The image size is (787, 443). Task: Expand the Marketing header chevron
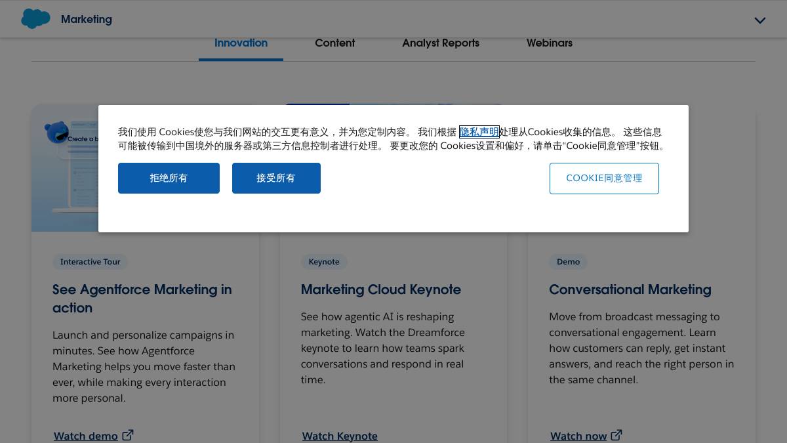(760, 20)
